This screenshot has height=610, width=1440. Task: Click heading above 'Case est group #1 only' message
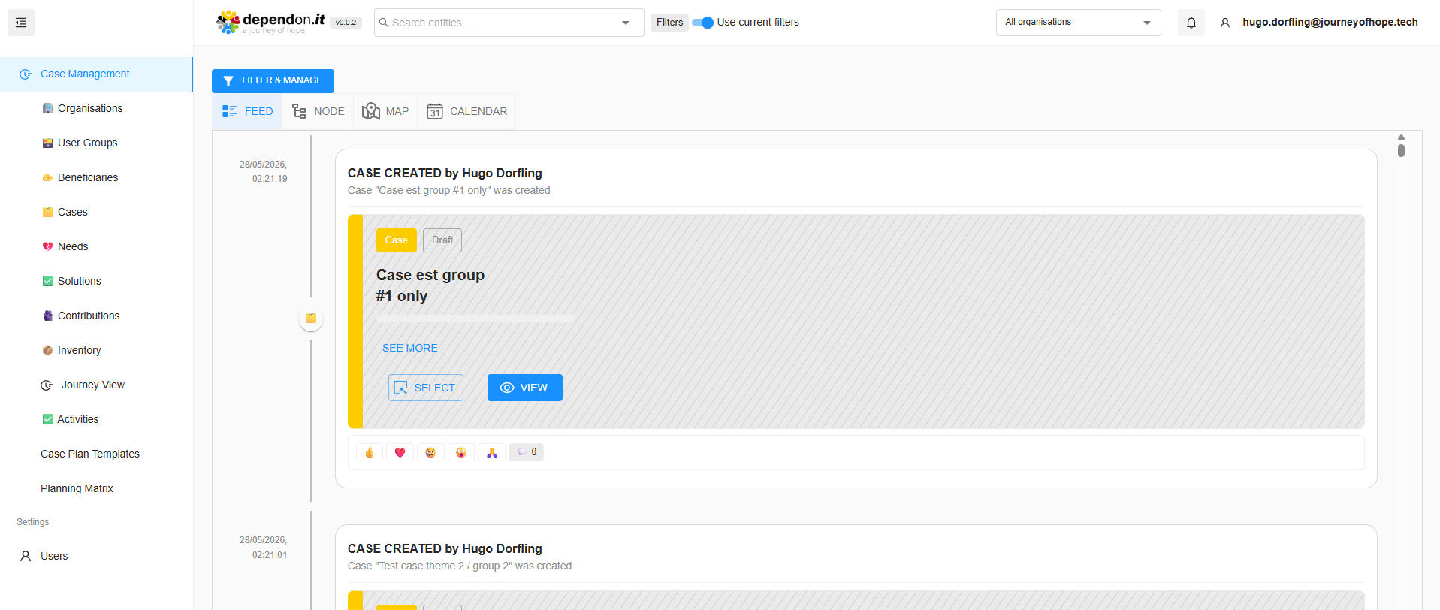click(445, 173)
